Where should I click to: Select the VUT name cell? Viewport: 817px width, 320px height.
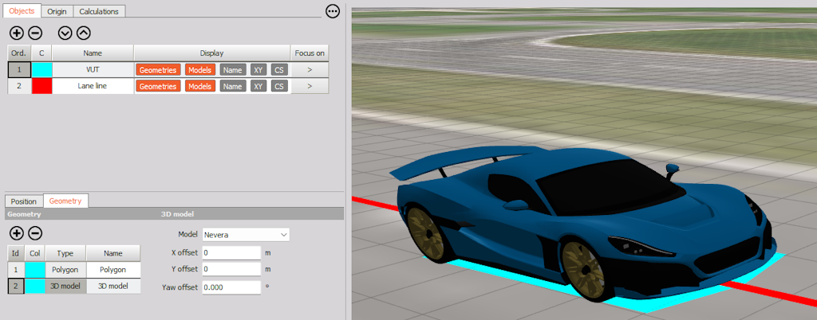tap(93, 70)
